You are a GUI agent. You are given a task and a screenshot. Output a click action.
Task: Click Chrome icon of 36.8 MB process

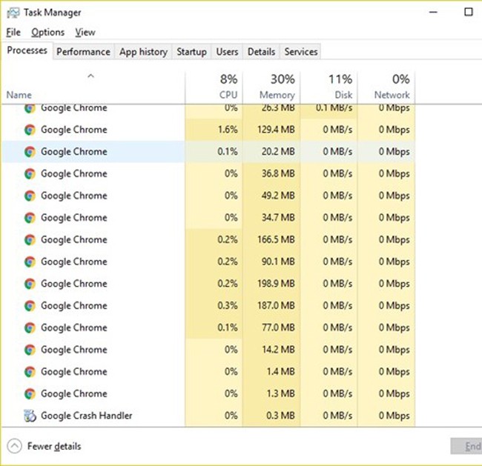coord(30,174)
